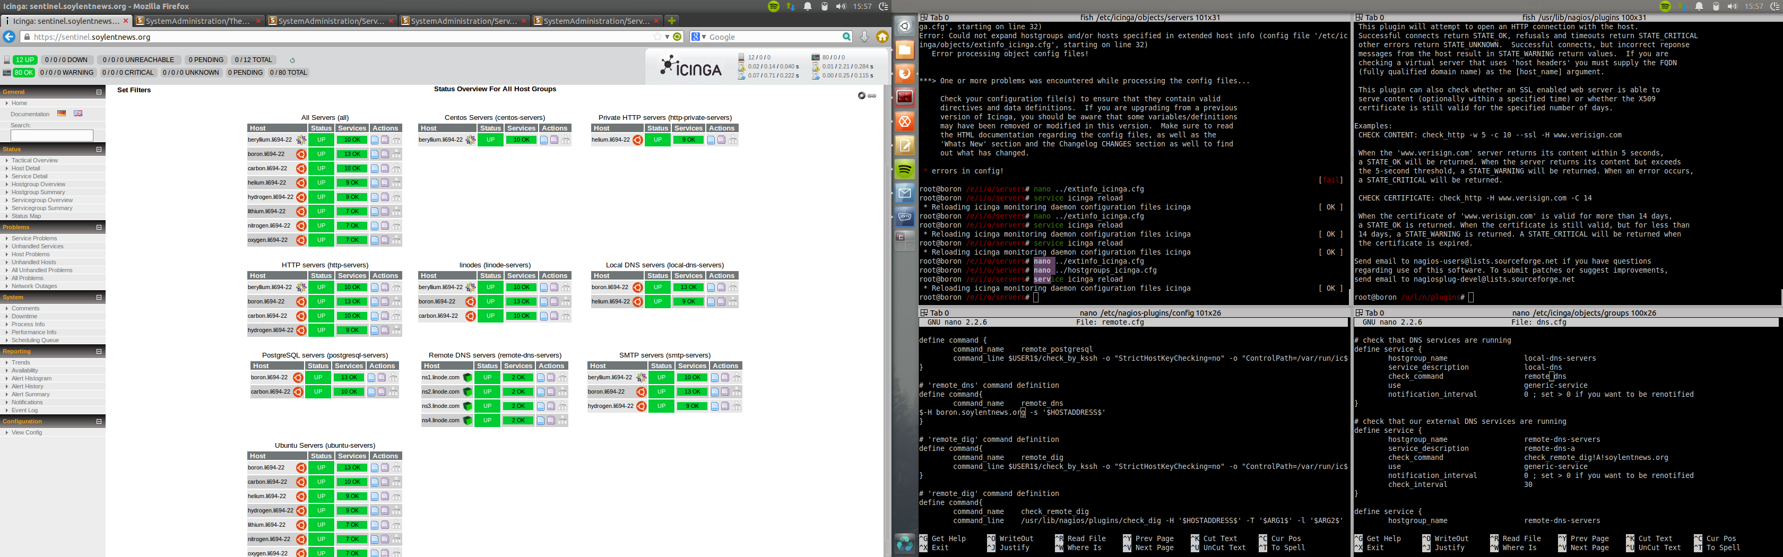Open status map icon for ns3.linode.com

tap(562, 406)
